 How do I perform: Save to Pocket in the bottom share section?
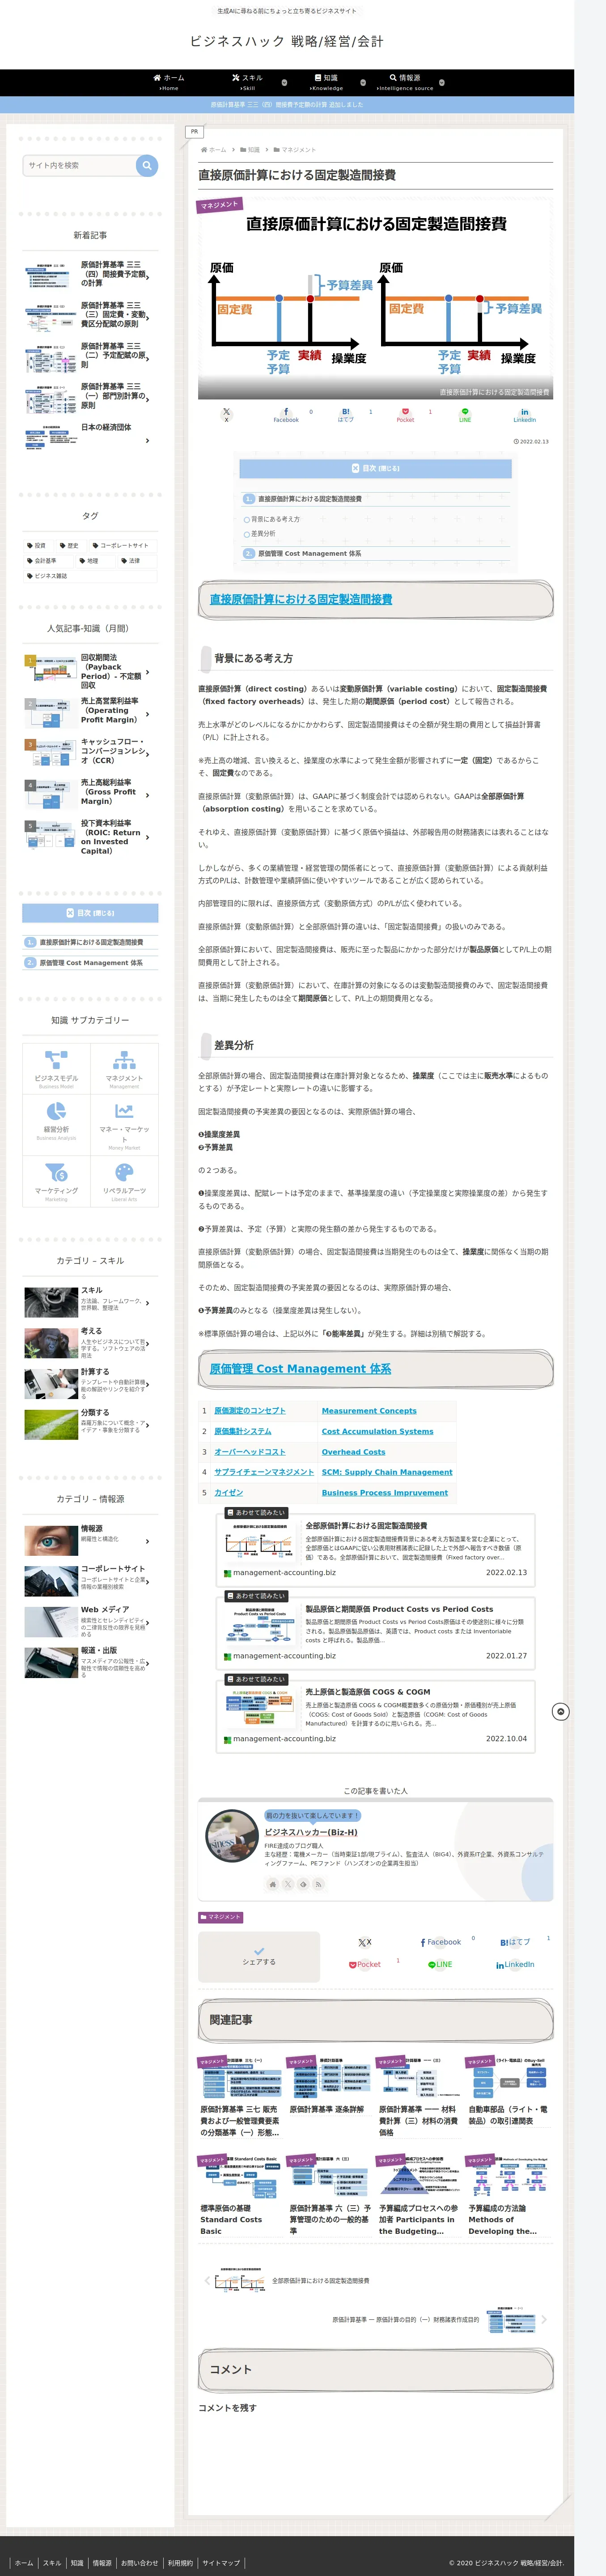click(364, 1965)
